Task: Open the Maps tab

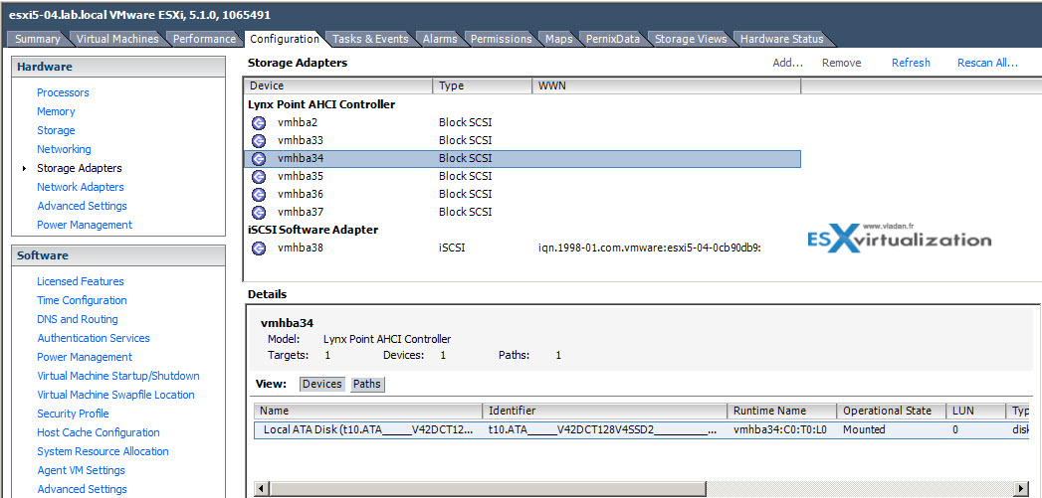Action: point(559,39)
